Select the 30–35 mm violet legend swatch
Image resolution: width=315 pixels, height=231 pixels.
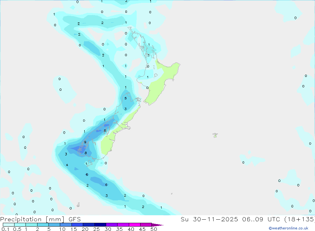point(112,225)
